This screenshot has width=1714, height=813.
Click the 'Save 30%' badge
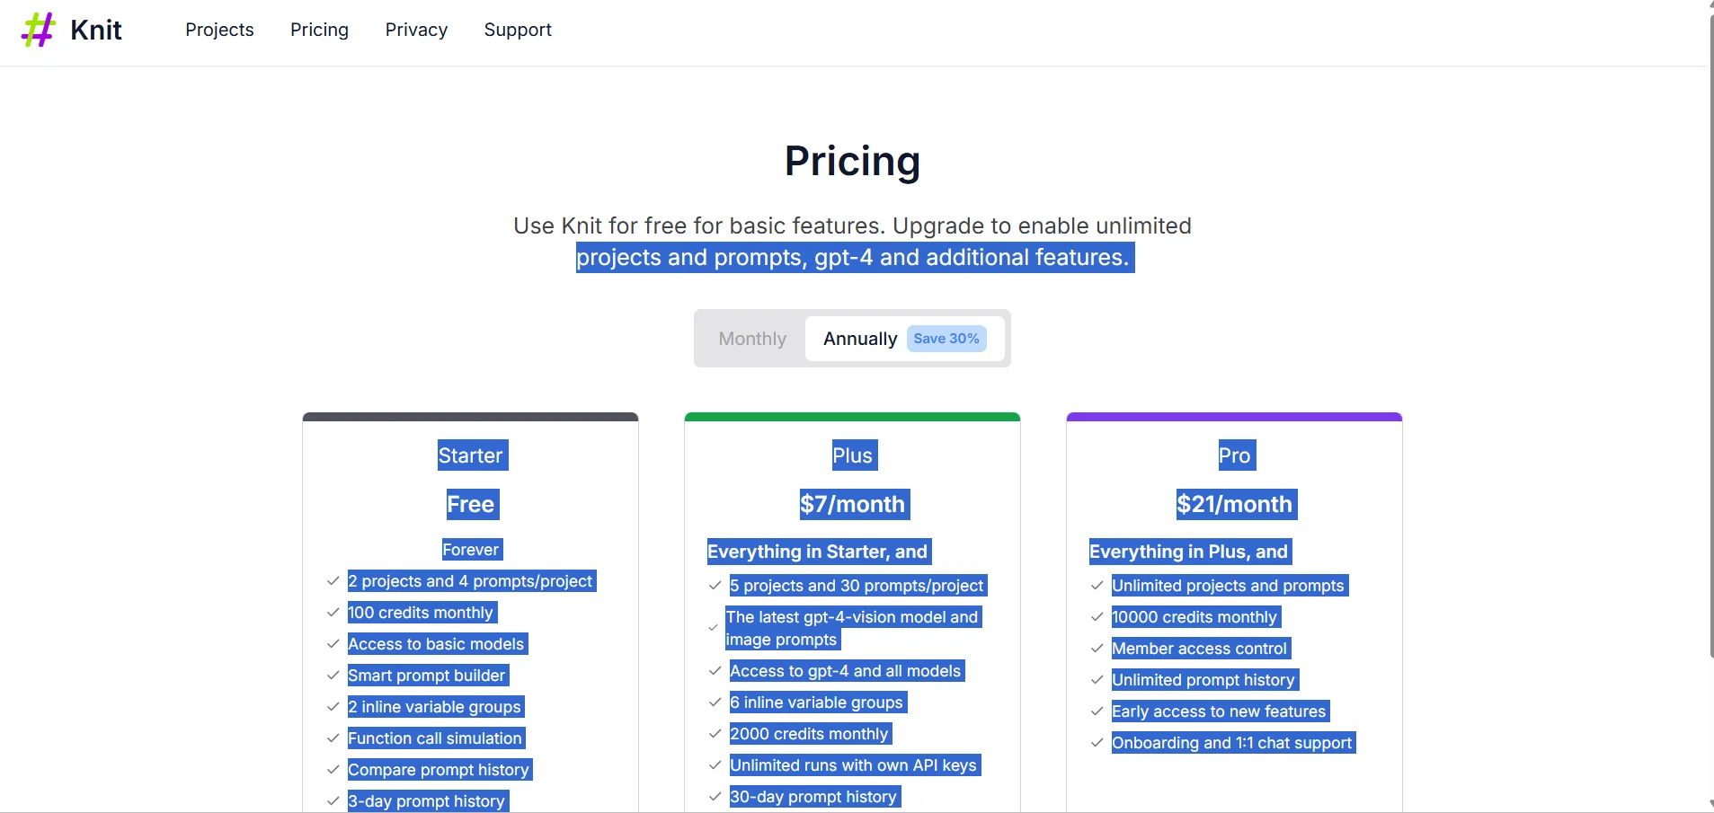click(946, 339)
